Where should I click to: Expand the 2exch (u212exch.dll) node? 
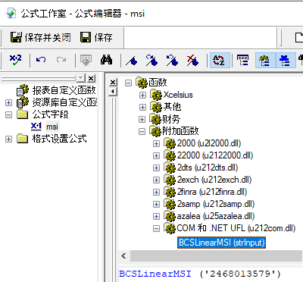156,180
